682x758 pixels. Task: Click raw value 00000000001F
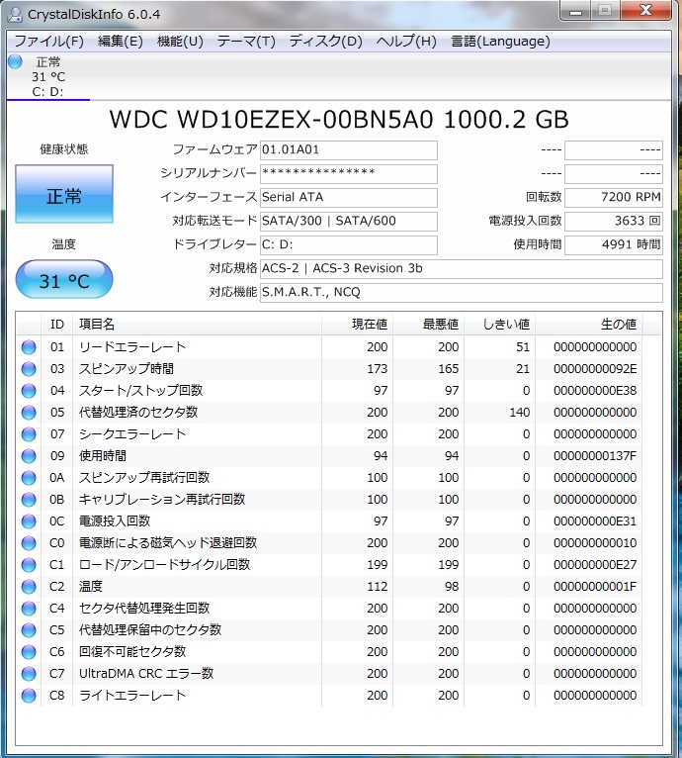(595, 587)
